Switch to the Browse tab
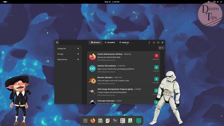This screenshot has width=224, height=126. [x=96, y=42]
